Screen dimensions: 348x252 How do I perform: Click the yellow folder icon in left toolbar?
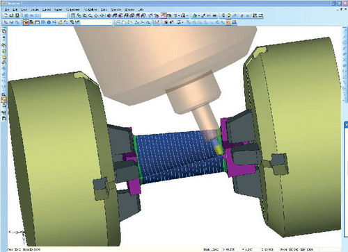coord(4,57)
